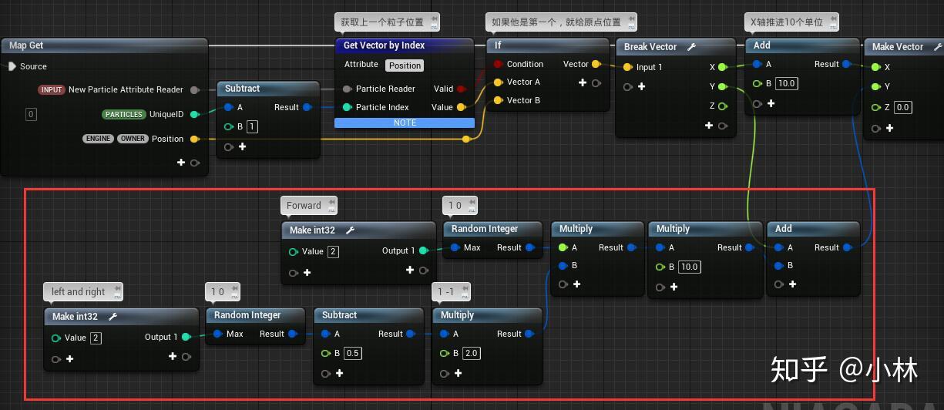Screen dimensions: 944x410
Task: Click the UniqueID output pin on Map Get
Action: (x=195, y=114)
